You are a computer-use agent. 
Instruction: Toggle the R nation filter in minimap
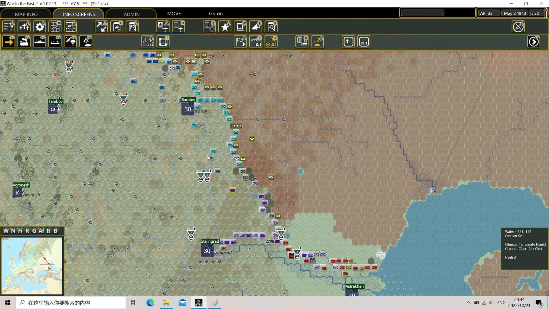27,231
